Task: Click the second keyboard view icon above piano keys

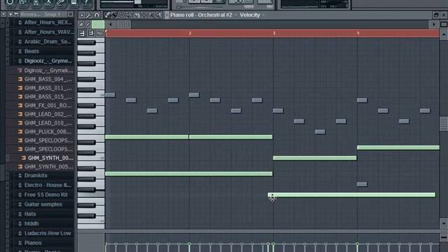Action: (x=90, y=33)
